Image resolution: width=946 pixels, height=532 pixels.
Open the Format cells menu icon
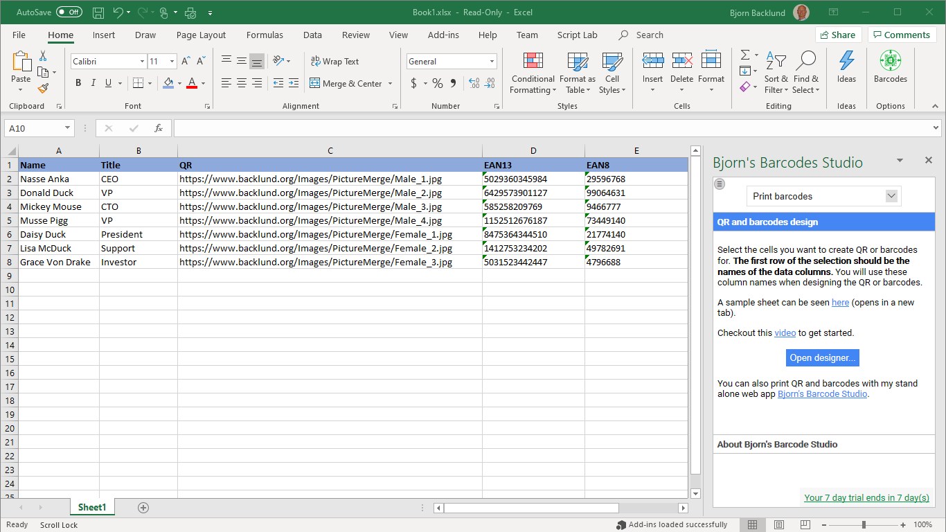pyautogui.click(x=711, y=61)
